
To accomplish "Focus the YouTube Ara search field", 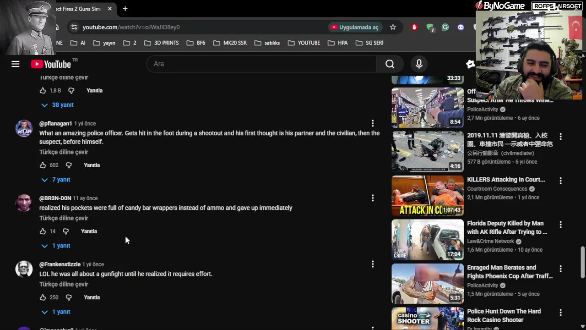I will tap(261, 64).
